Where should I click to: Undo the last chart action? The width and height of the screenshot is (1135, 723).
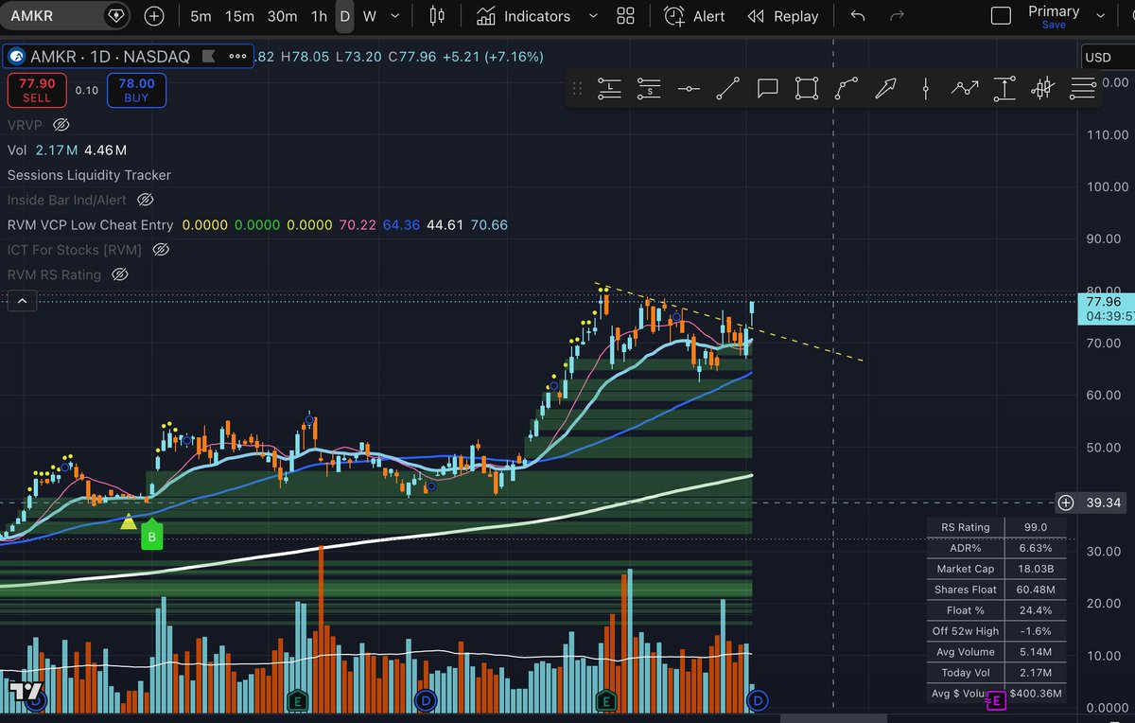pyautogui.click(x=858, y=16)
